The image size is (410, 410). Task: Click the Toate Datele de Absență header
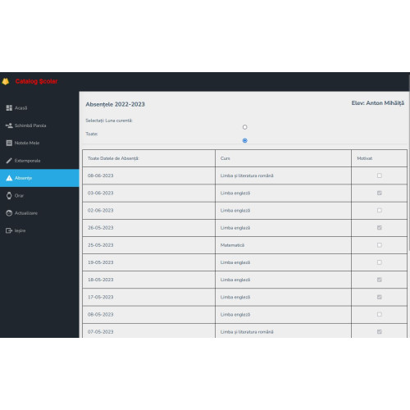pyautogui.click(x=113, y=158)
